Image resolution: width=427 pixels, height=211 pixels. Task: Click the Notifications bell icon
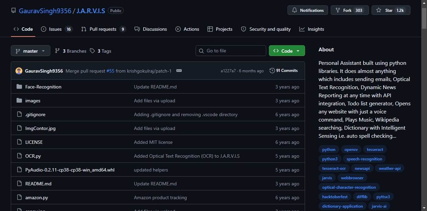(295, 10)
